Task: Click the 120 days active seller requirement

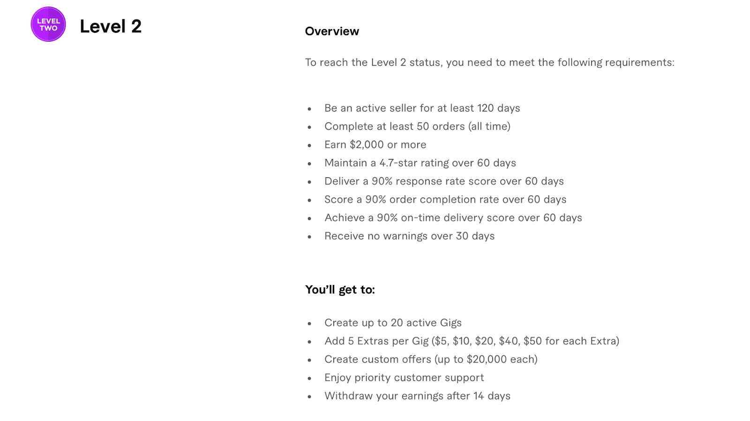Action: pyautogui.click(x=422, y=108)
